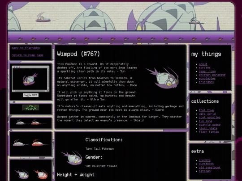The image size is (242, 181).
Task: Open the 'gamer room' link
Action: [x=207, y=71]
